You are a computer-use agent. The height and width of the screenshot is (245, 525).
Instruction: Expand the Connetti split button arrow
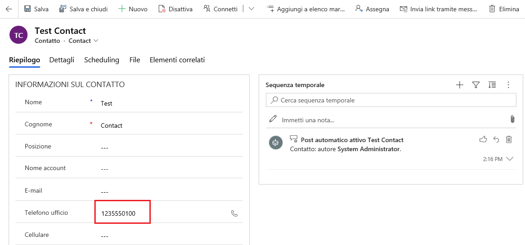click(x=251, y=9)
